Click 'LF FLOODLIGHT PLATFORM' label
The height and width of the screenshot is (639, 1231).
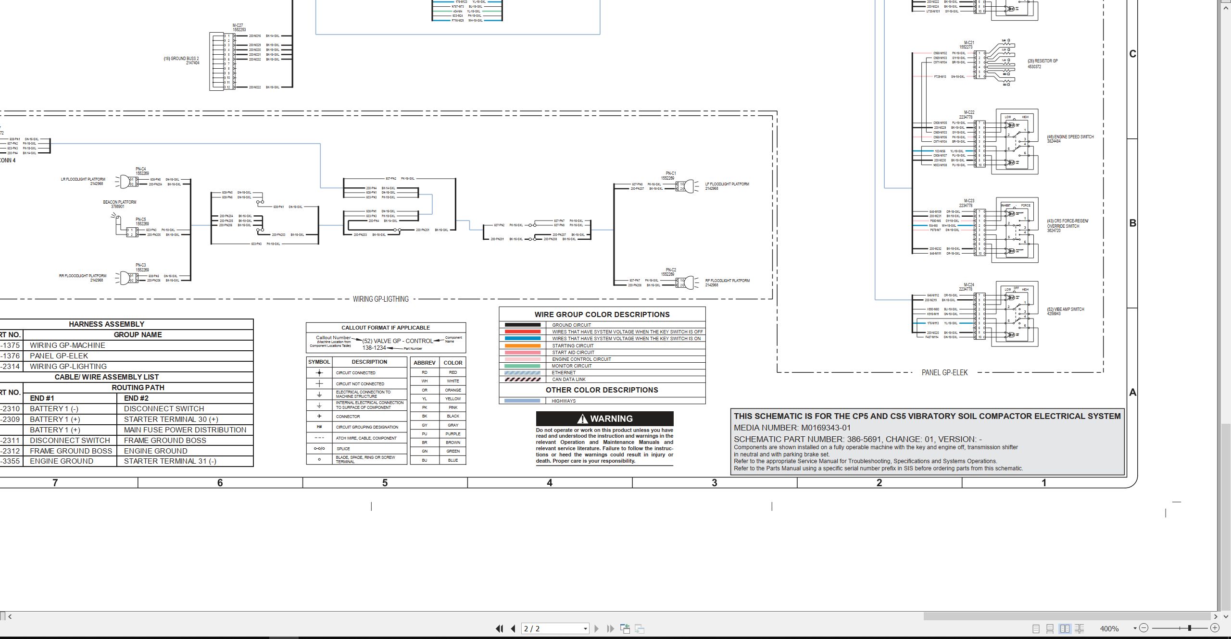tap(727, 184)
